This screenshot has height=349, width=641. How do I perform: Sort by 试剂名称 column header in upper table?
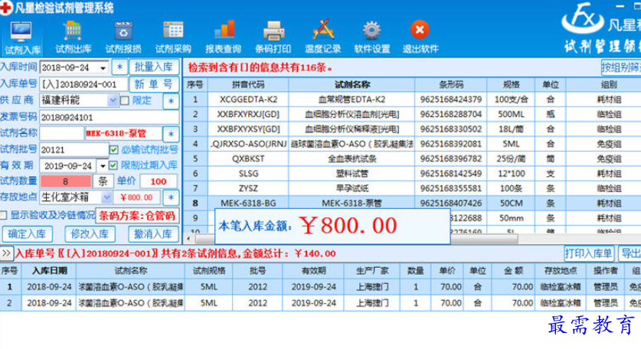click(352, 85)
